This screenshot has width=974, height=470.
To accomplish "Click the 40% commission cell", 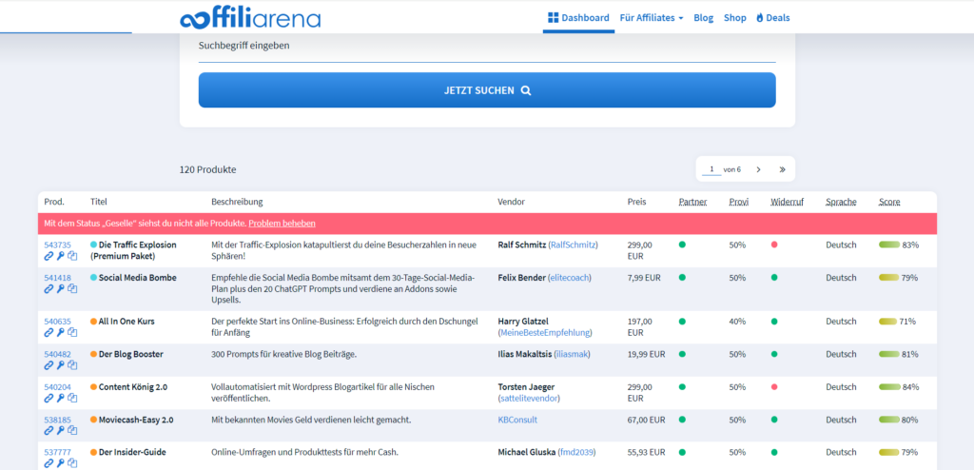I will (737, 322).
